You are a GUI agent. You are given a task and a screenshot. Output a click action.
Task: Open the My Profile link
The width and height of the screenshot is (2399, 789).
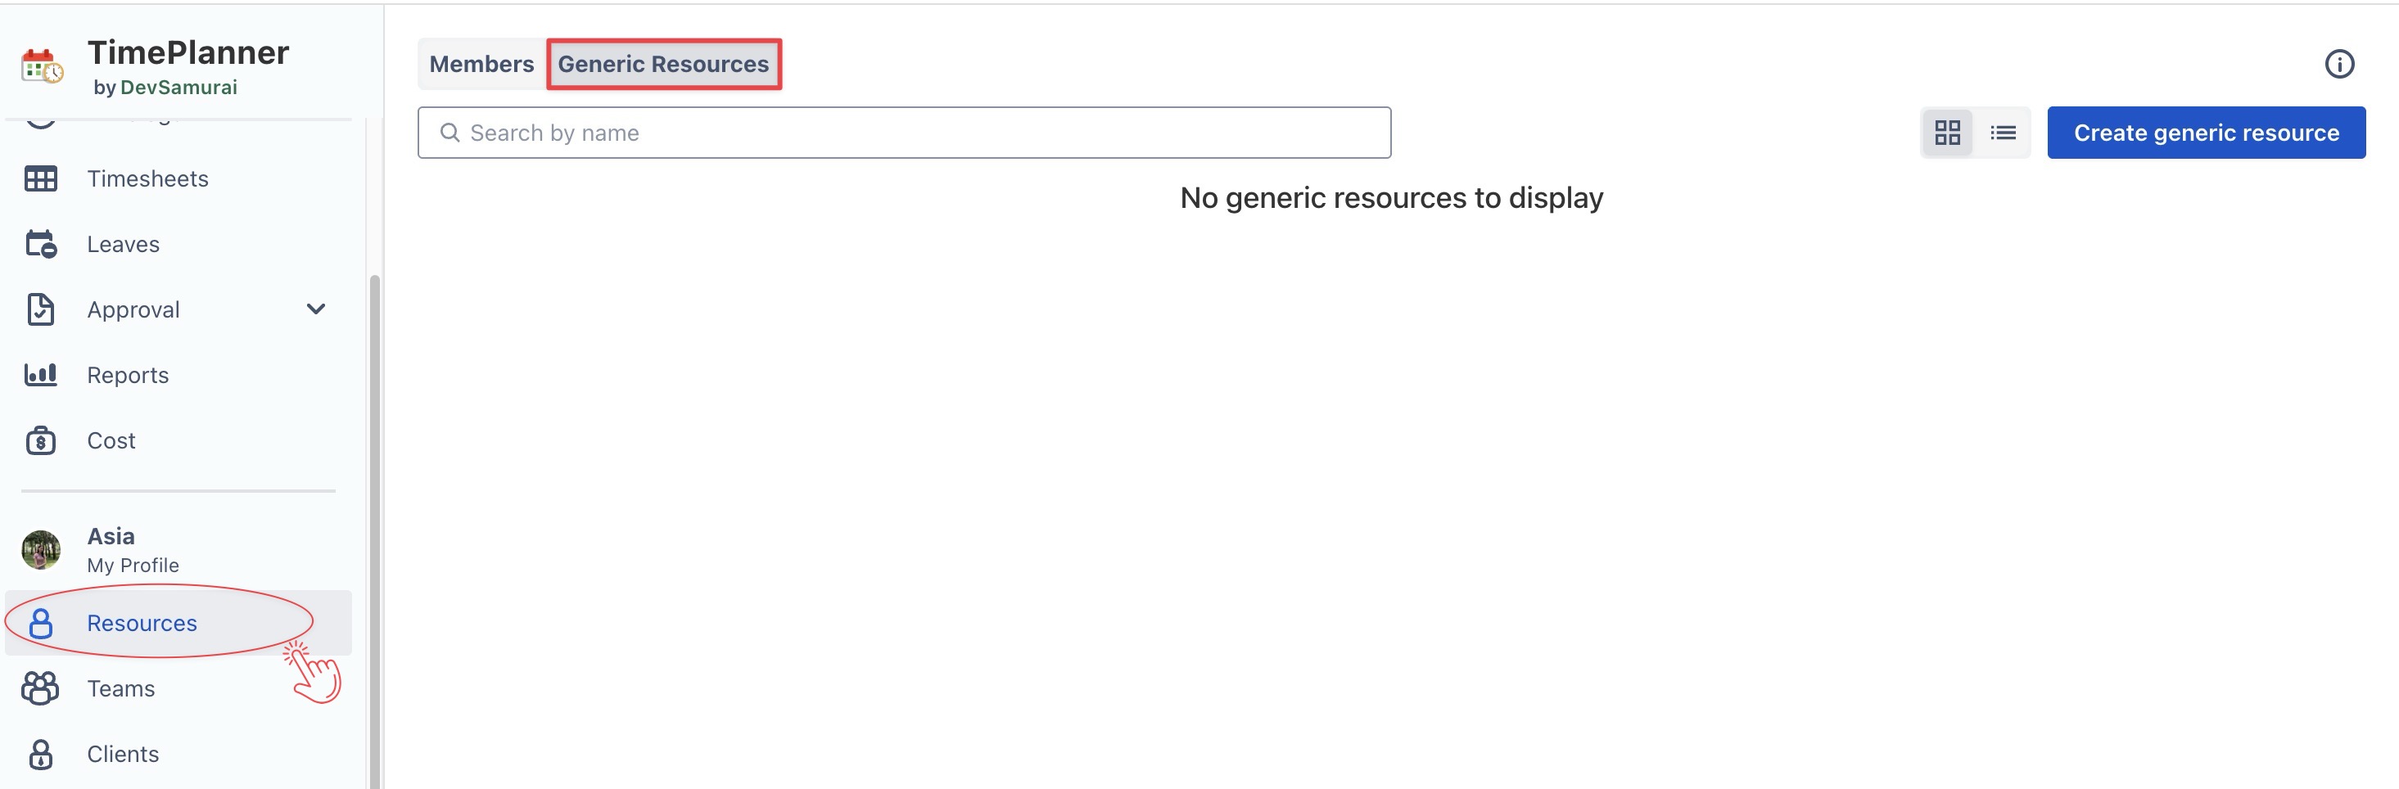click(133, 566)
